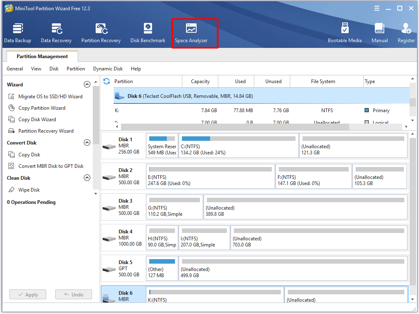The image size is (419, 314).
Task: Start the Disk Benchmark tool
Action: tap(148, 33)
